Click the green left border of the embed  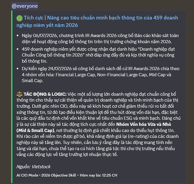(x=12, y=97)
